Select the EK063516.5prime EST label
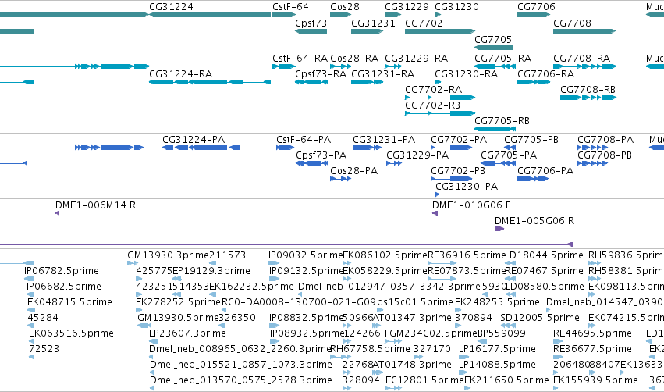 point(71,333)
